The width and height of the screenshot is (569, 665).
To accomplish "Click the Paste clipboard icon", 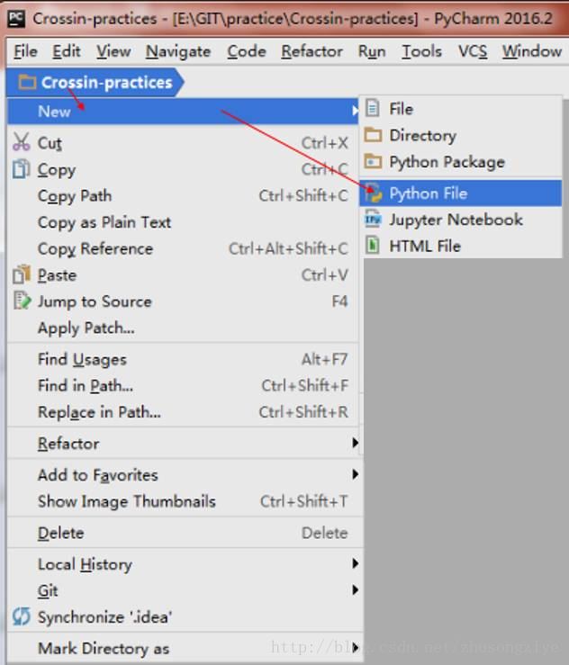I will [x=22, y=274].
